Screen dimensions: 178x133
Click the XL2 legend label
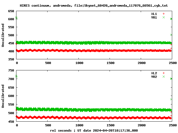(x=154, y=73)
